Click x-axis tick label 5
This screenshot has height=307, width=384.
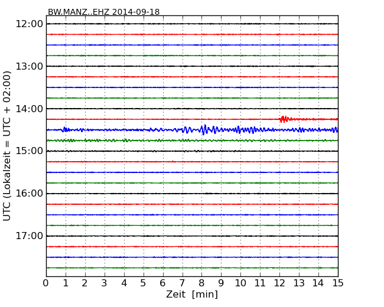(x=144, y=283)
